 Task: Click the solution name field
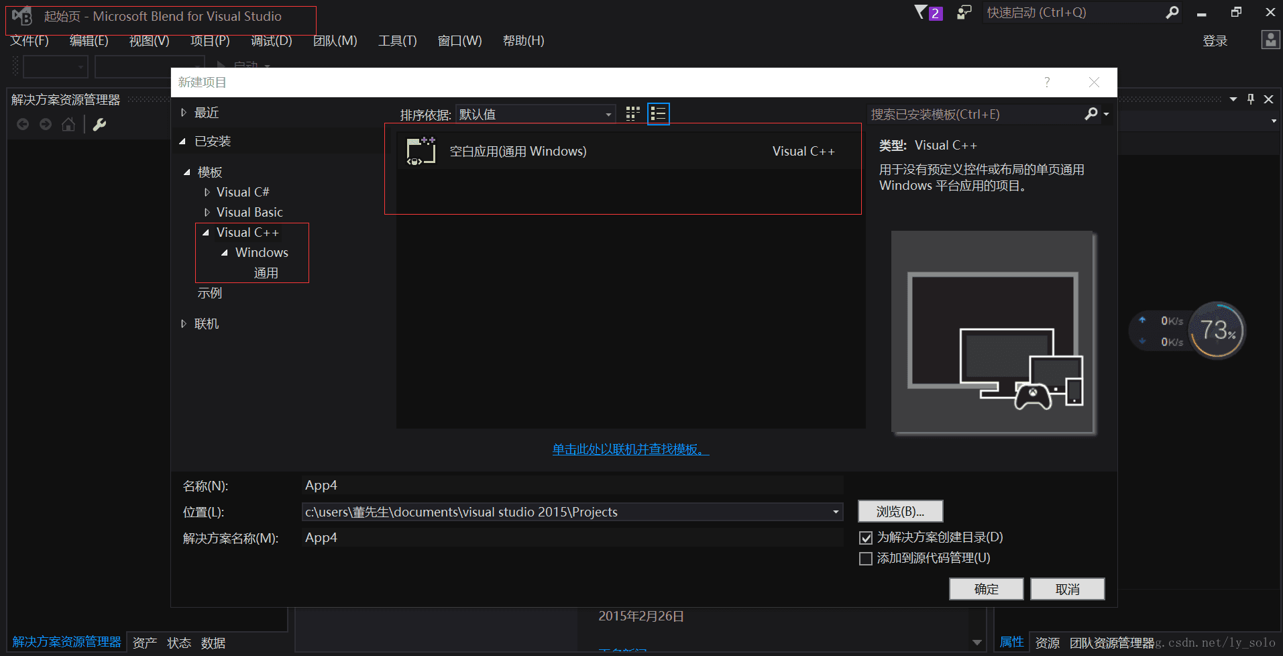pyautogui.click(x=572, y=537)
